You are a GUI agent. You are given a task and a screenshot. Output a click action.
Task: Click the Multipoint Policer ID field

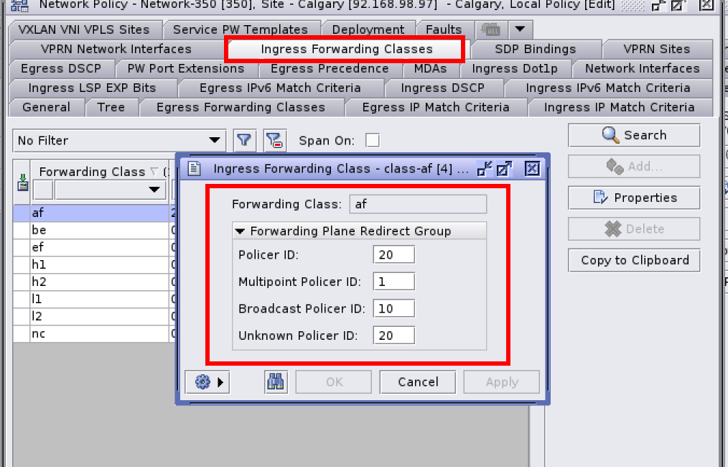(393, 282)
